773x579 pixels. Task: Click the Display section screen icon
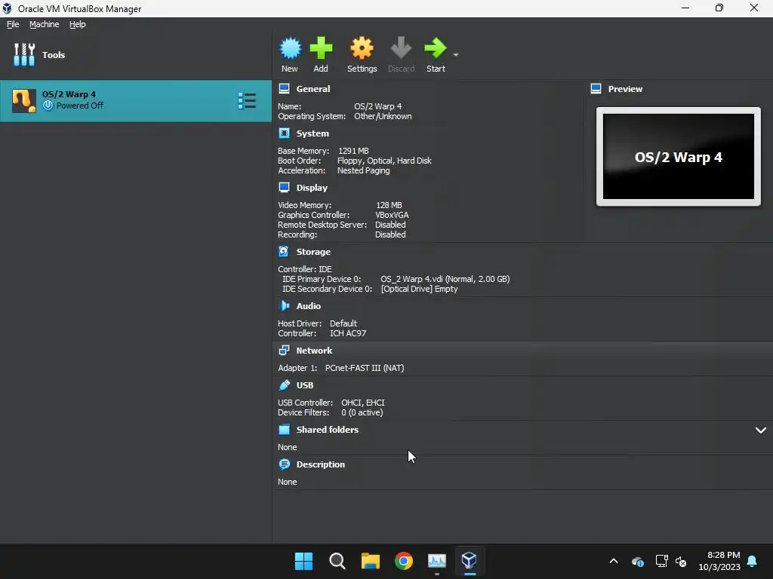tap(284, 188)
